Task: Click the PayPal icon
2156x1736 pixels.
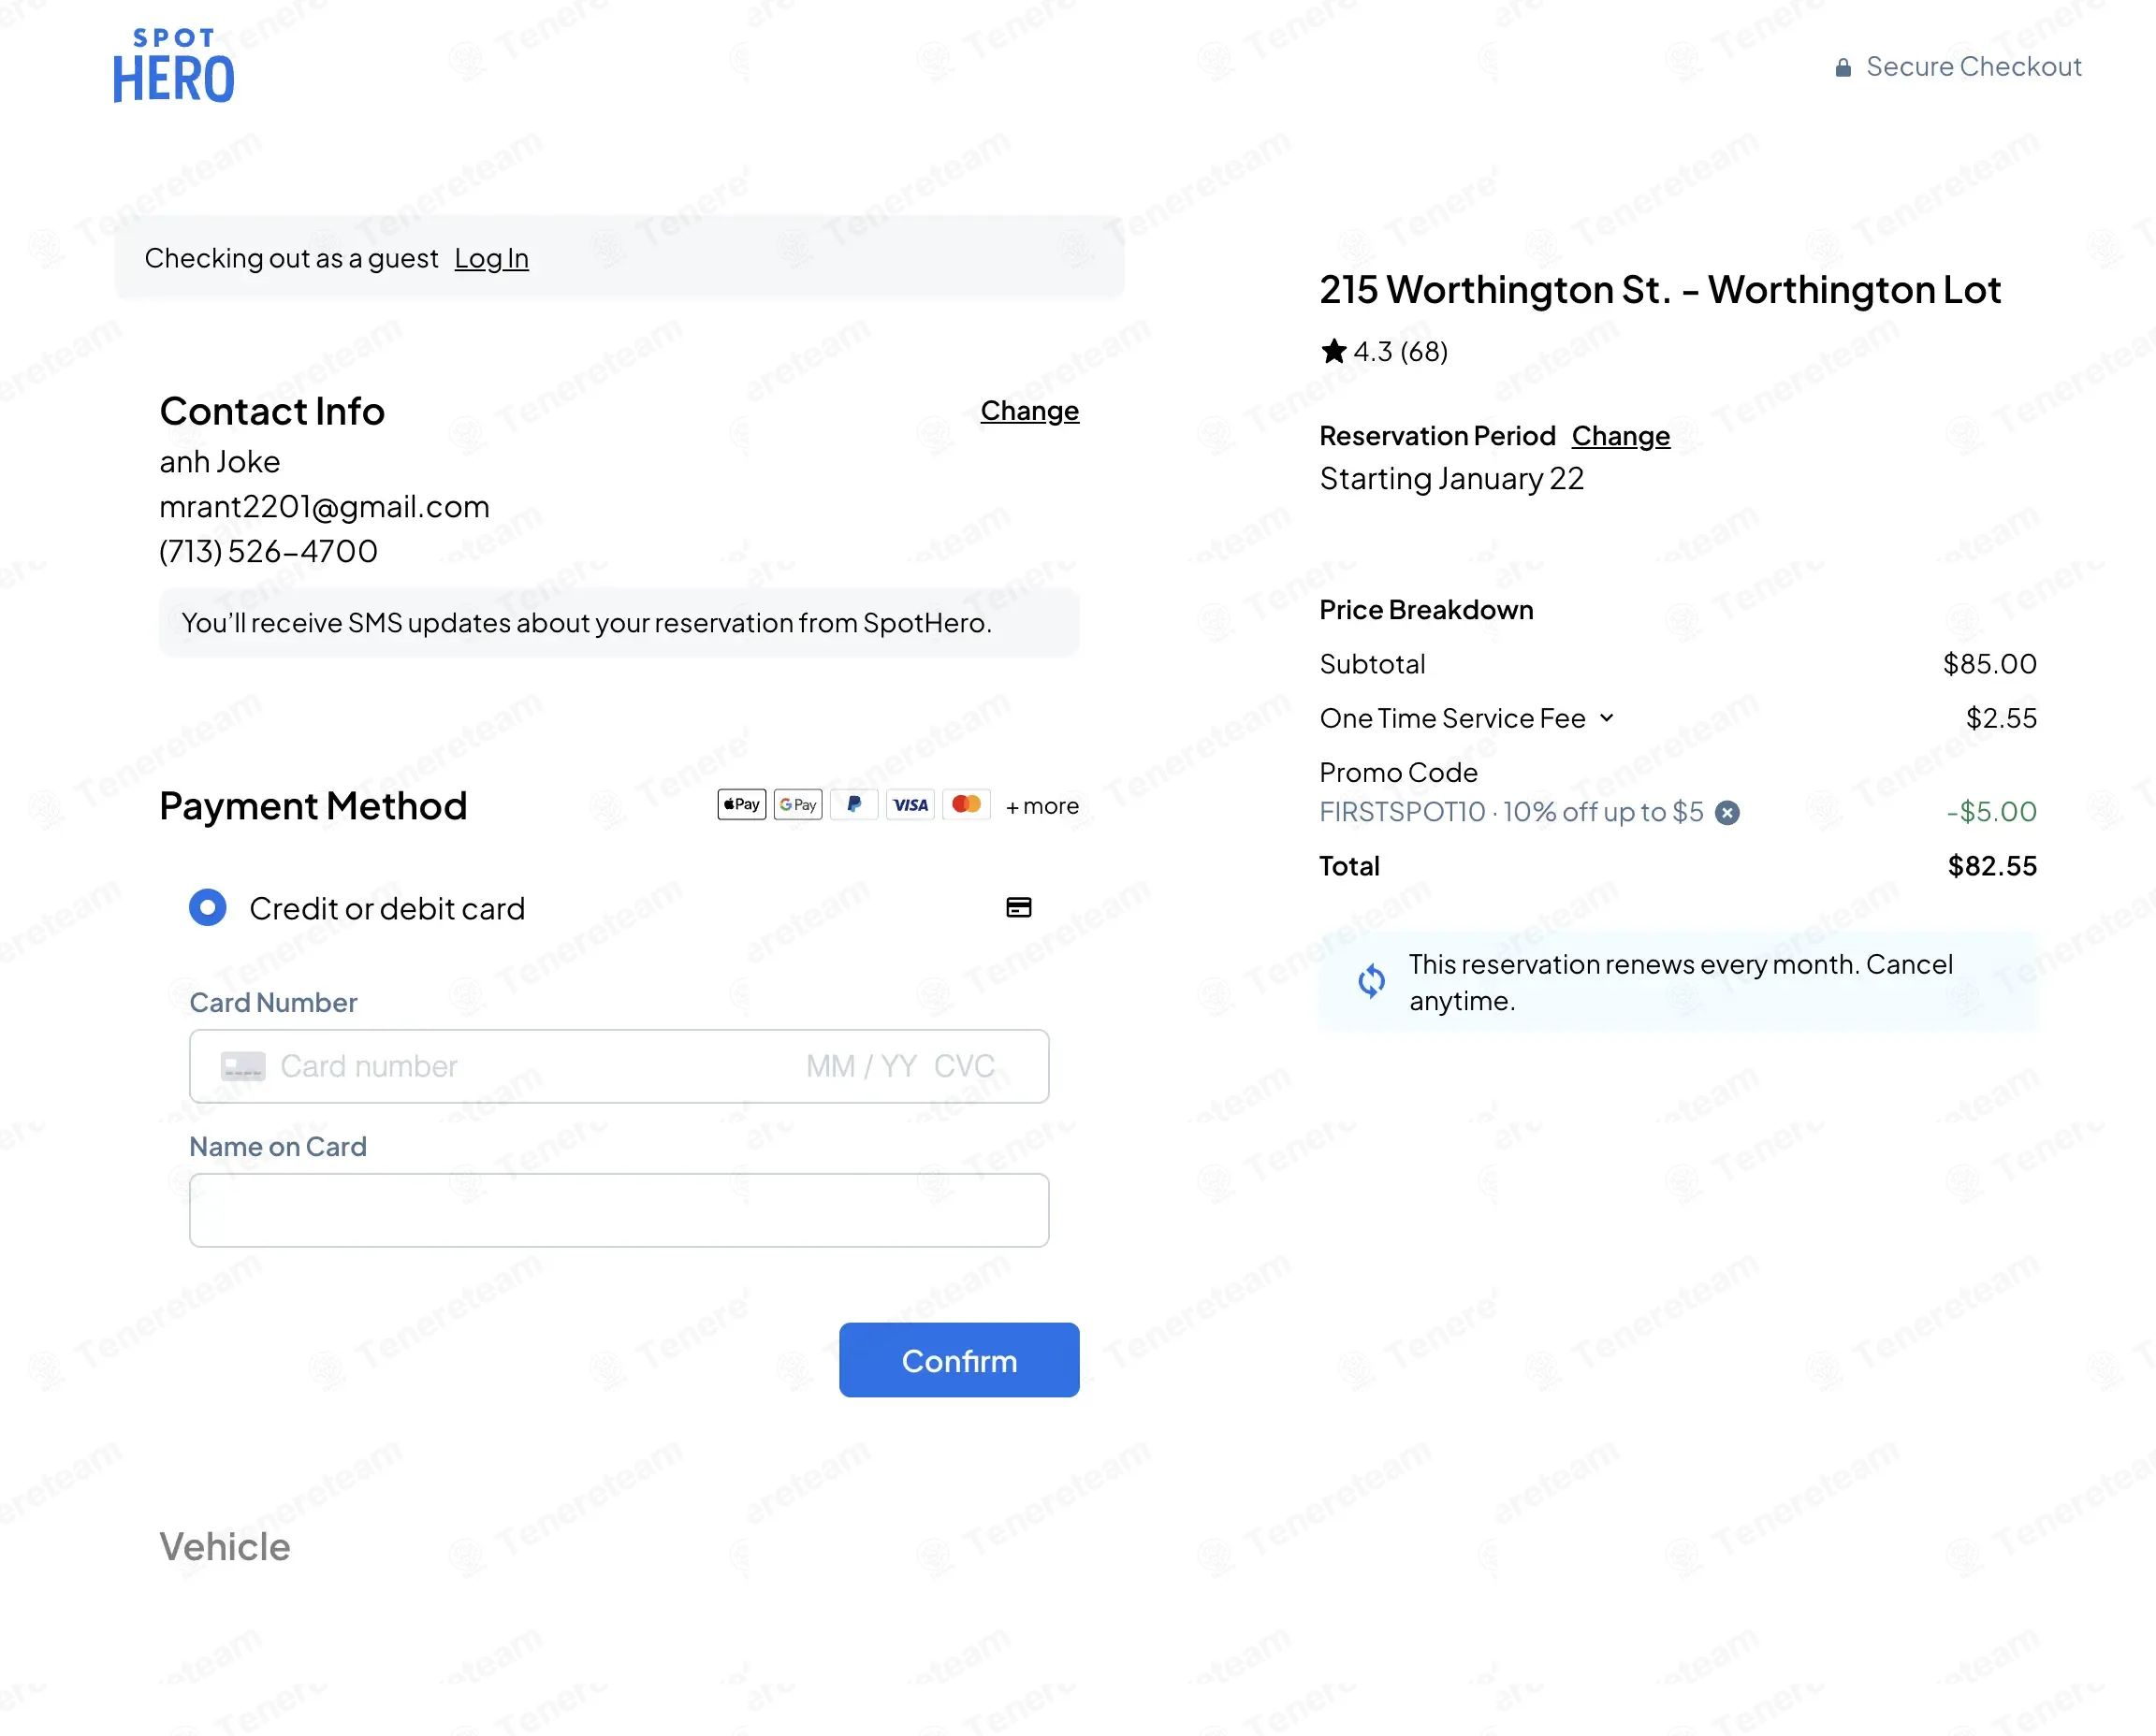Action: 853,805
